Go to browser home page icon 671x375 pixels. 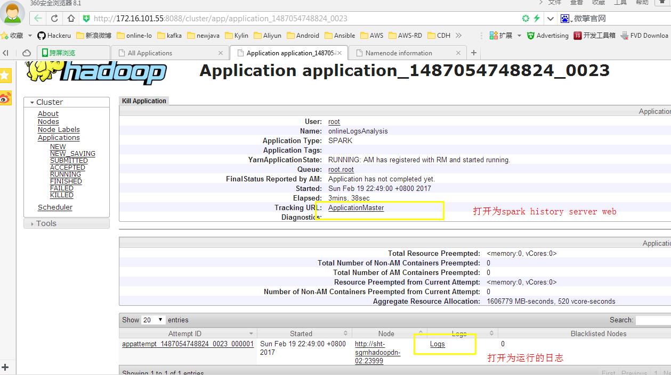(71, 18)
